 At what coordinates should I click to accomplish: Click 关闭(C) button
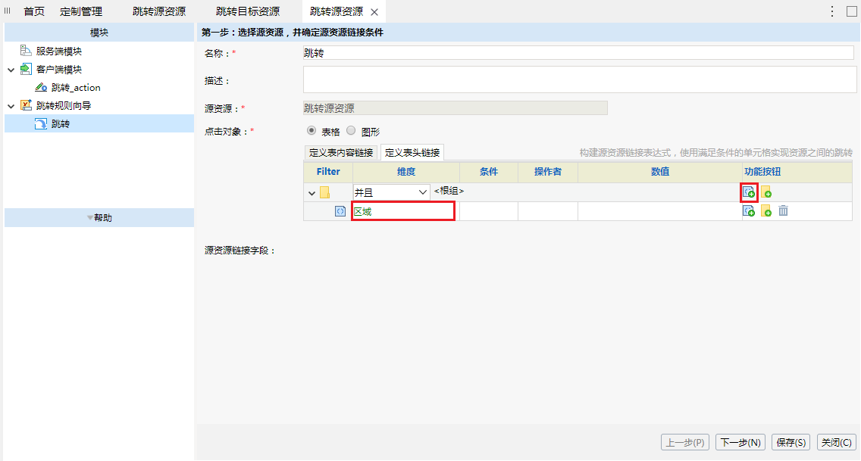pyautogui.click(x=836, y=442)
